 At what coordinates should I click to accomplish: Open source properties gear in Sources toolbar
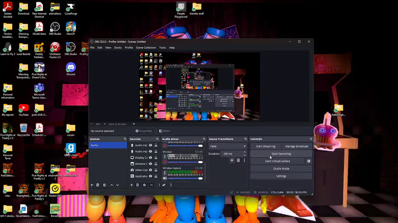[x=145, y=185]
